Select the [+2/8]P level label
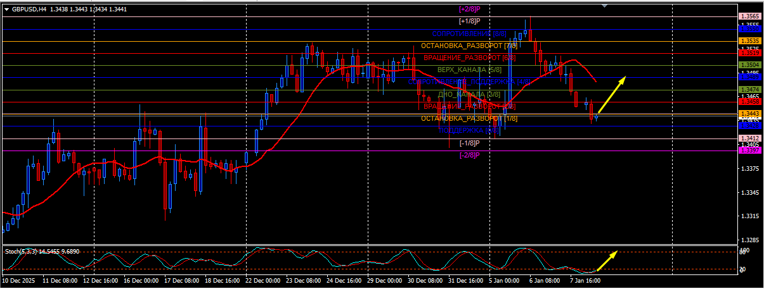Screen dimensions: 764x289 coord(470,9)
